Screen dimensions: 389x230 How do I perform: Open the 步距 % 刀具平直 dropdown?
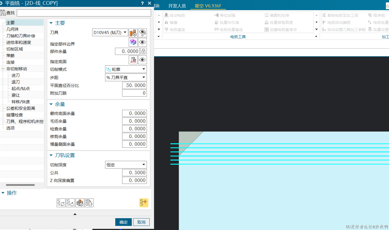(126, 77)
